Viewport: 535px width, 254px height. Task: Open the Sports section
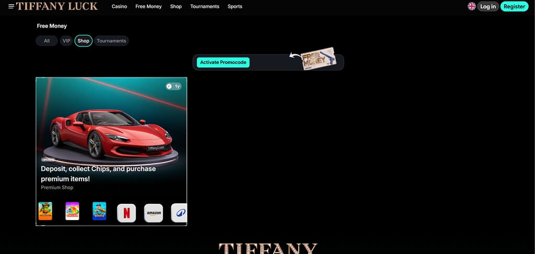[235, 6]
